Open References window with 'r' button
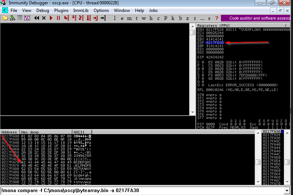293x195 pixels. 195,18
